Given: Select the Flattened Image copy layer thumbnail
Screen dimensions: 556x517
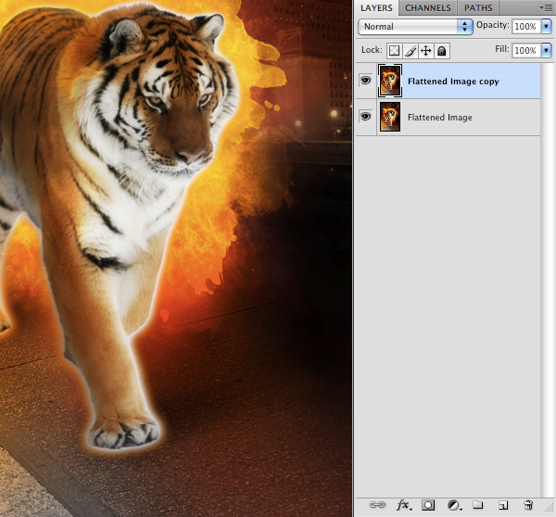Looking at the screenshot, I should click(x=390, y=81).
